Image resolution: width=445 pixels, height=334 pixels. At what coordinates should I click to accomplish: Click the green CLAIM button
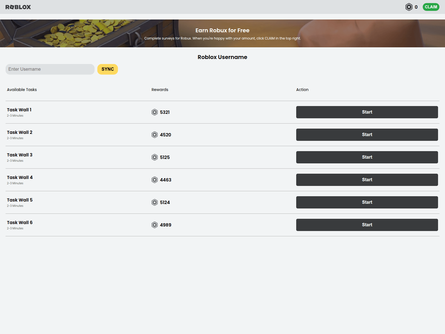431,7
